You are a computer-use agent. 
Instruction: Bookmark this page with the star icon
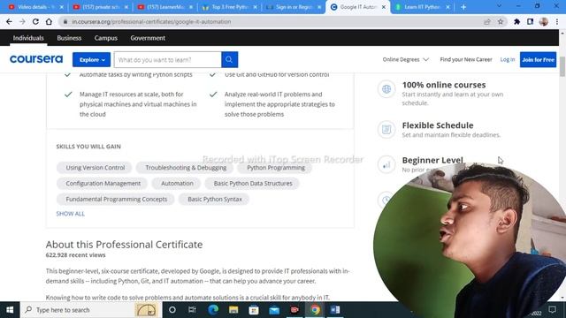501,21
